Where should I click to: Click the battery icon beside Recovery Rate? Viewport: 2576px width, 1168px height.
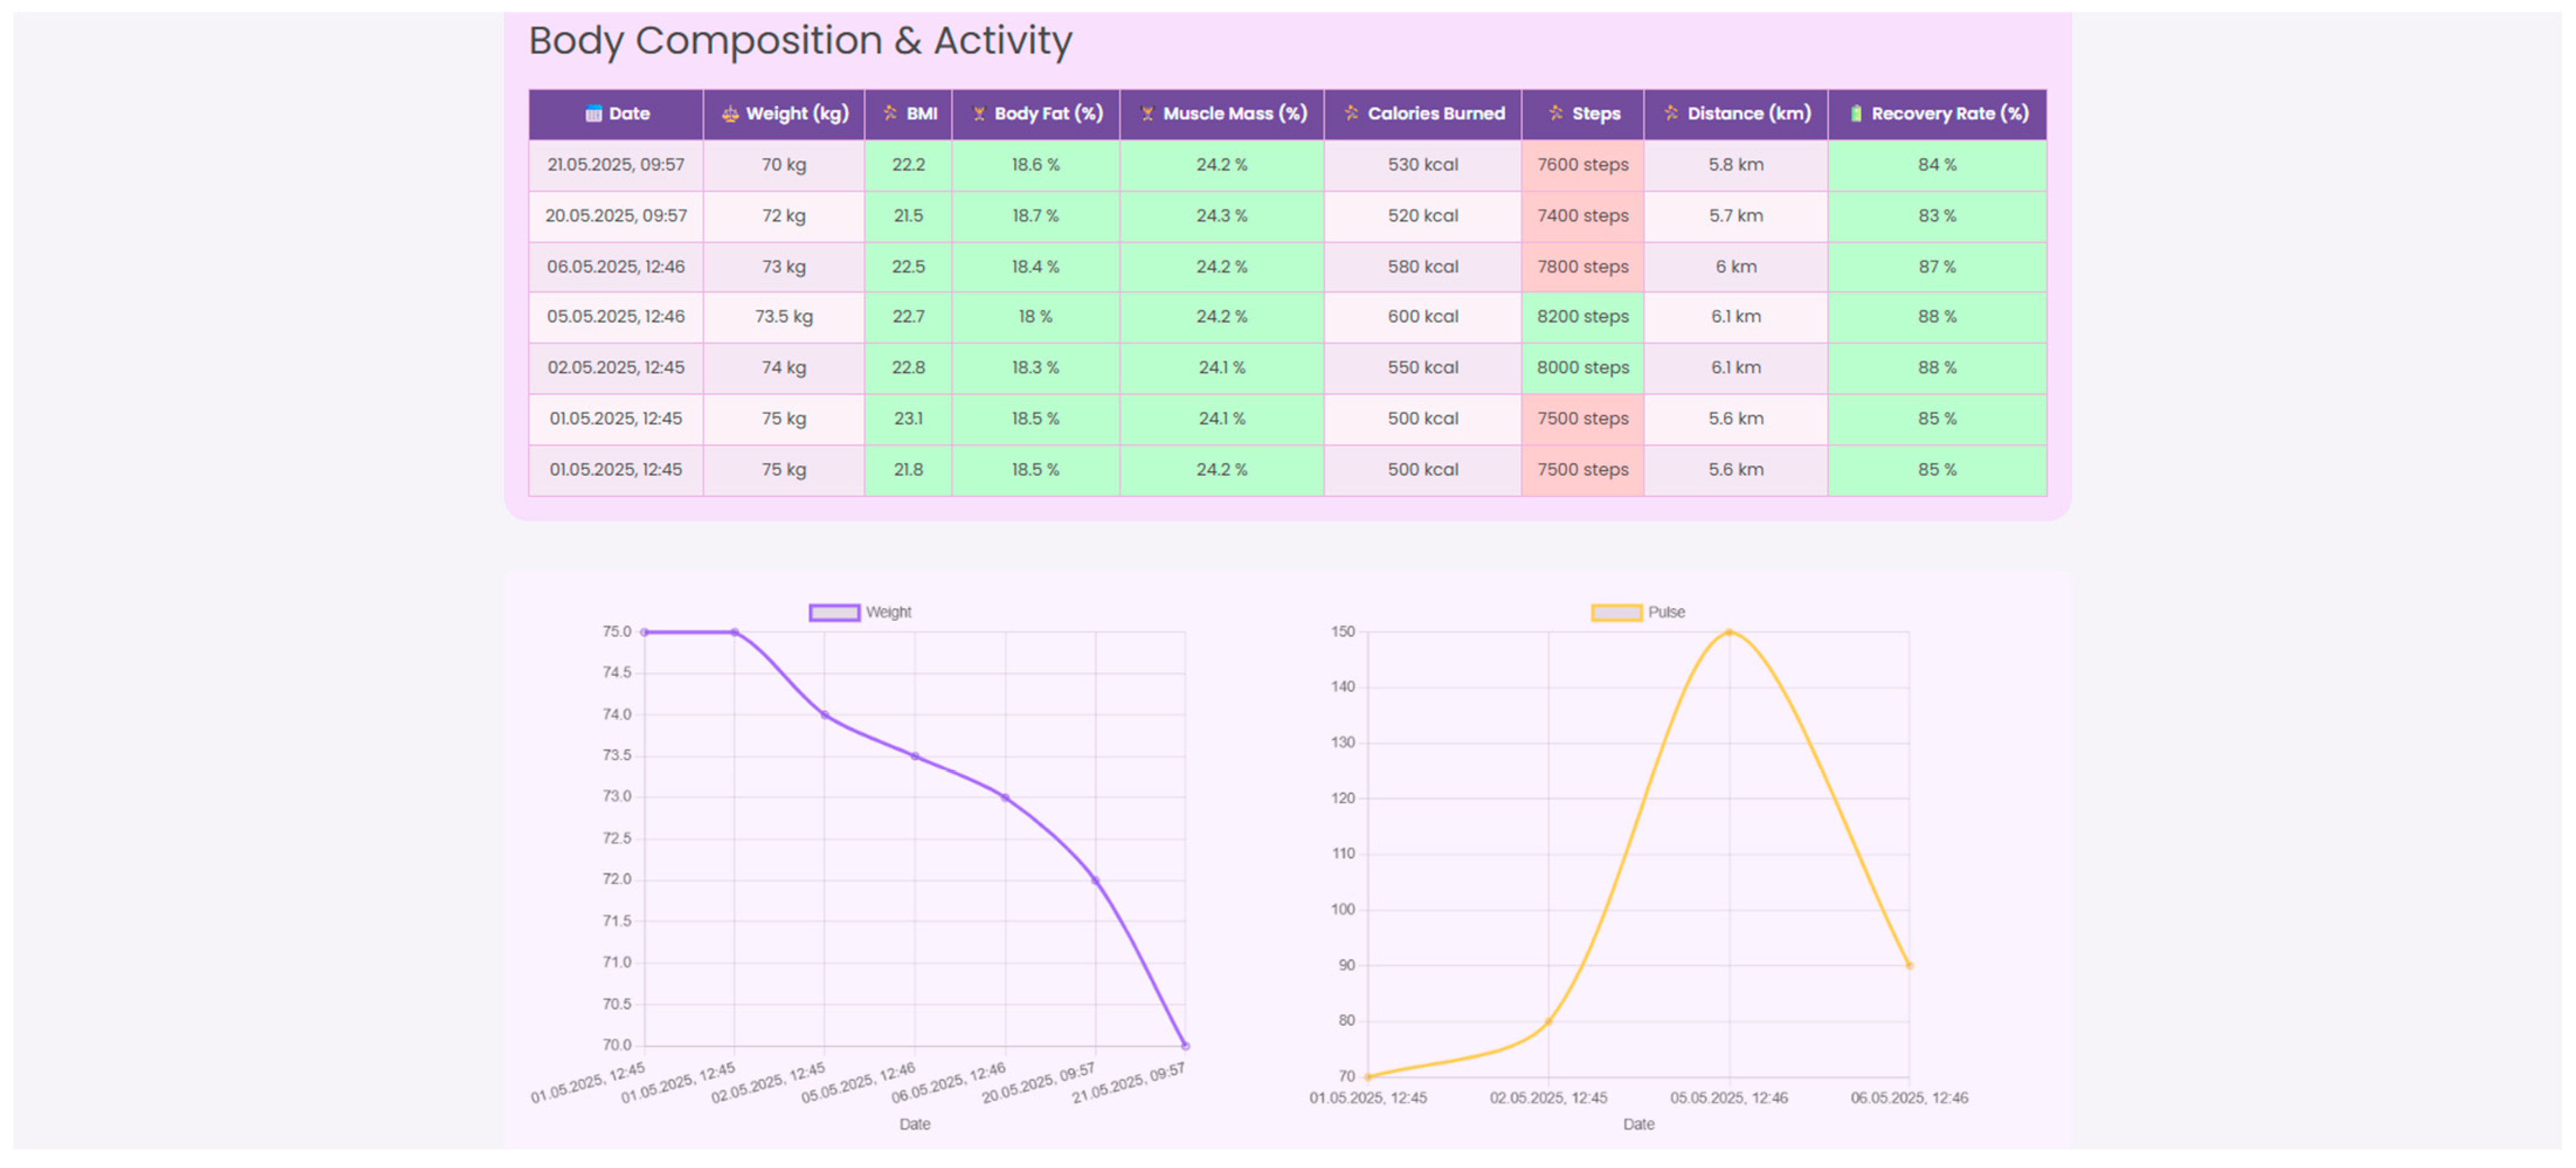(x=1856, y=114)
